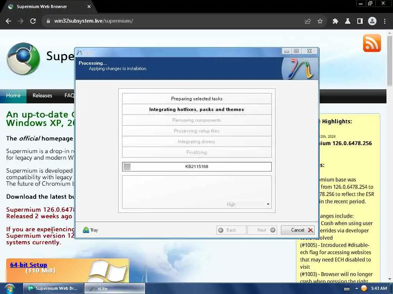Select the Home tab on Supermium site
This screenshot has height=294, width=393.
pyautogui.click(x=13, y=96)
